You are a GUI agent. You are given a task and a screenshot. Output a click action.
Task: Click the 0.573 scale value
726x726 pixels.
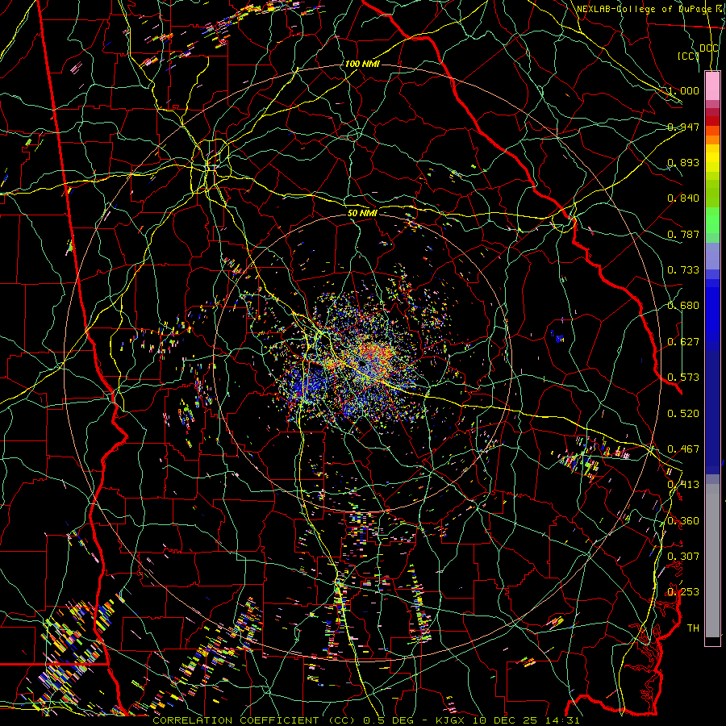coord(683,377)
